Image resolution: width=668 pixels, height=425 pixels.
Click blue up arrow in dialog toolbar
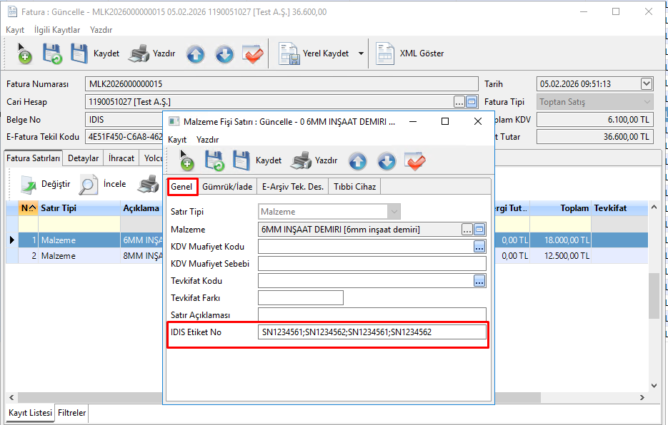click(358, 161)
